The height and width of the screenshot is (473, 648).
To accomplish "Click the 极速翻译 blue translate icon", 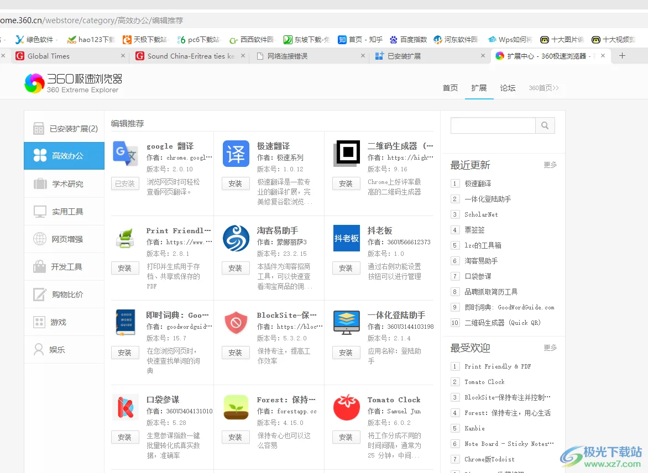I will pos(236,153).
